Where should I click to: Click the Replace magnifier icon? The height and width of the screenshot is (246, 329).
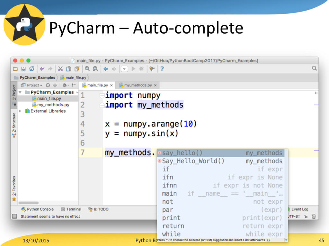coord(95,69)
